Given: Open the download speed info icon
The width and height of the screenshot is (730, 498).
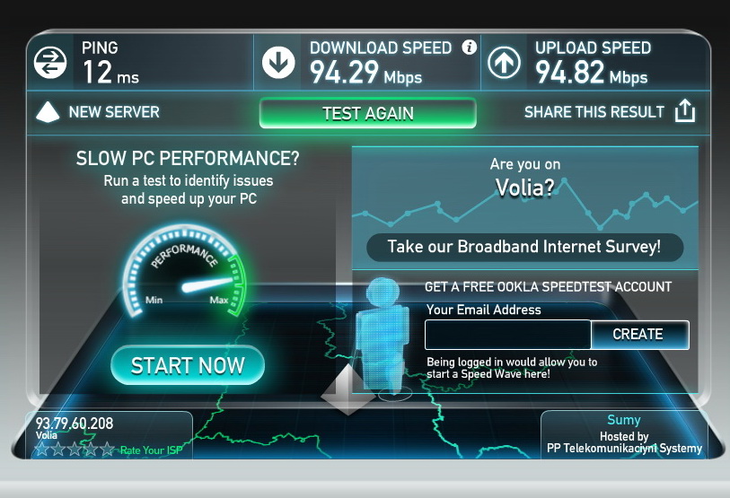Looking at the screenshot, I should point(470,47).
